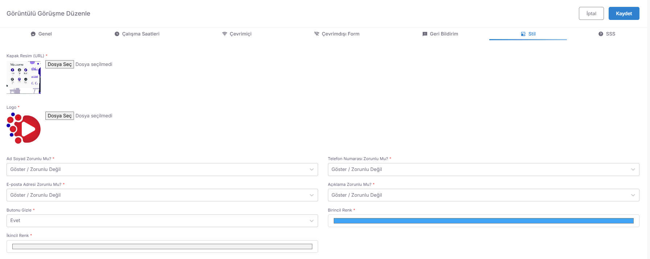This screenshot has width=650, height=259.
Task: Click the Kapak Resim cover image thumbnail
Action: [24, 77]
